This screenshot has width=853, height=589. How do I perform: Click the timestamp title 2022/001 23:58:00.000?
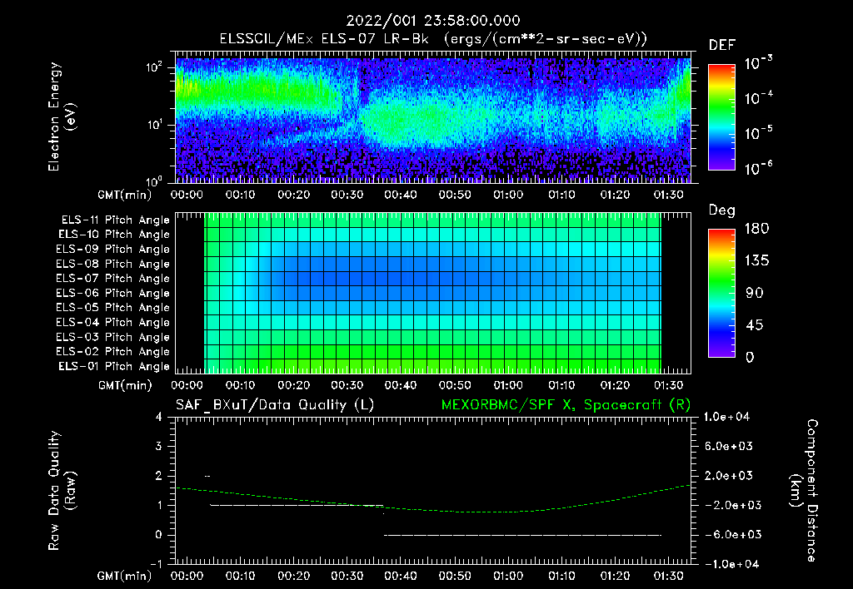[x=433, y=21]
